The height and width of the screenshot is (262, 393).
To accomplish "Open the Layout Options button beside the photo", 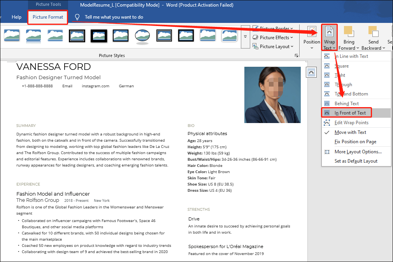I will 311,72.
